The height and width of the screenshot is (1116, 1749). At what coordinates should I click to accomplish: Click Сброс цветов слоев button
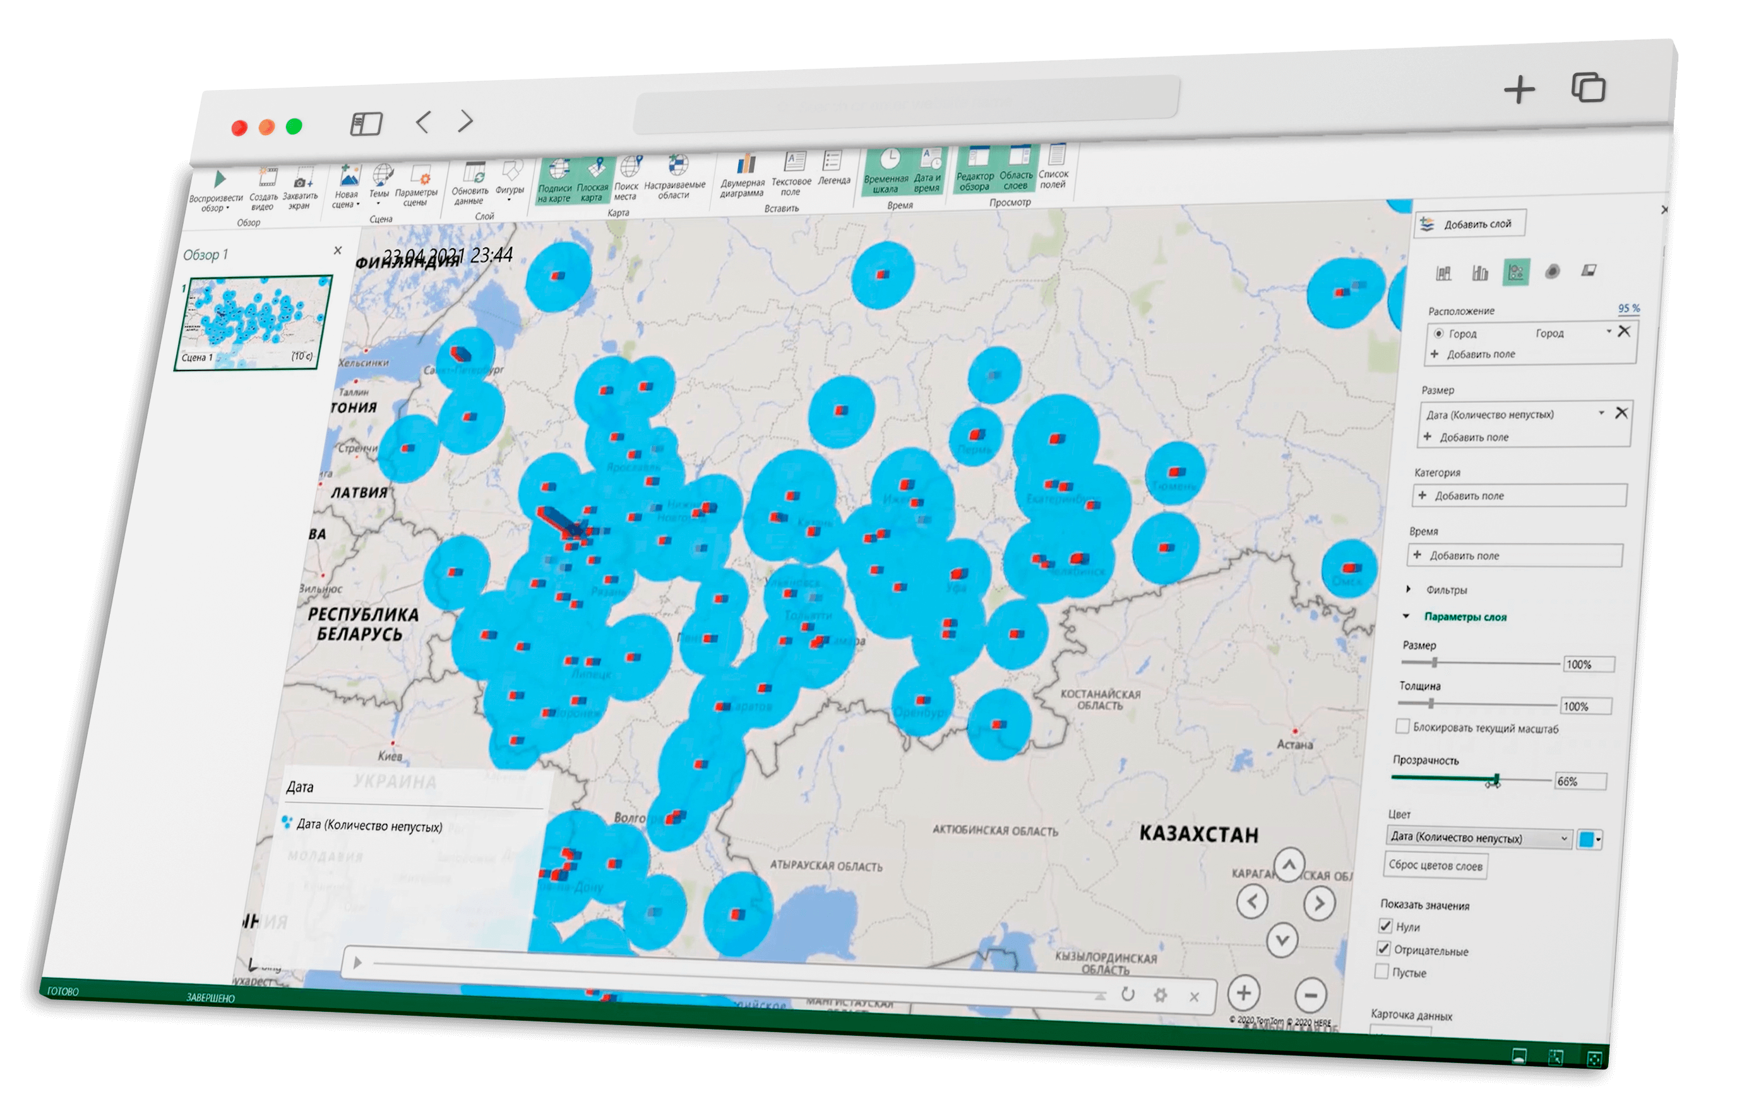coord(1436,865)
